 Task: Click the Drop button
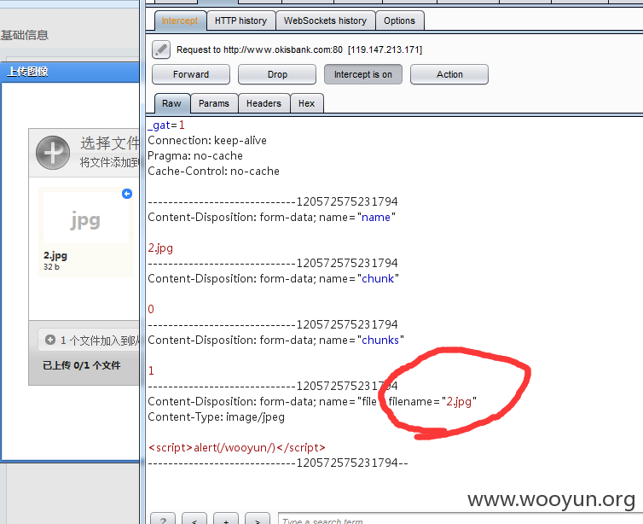277,74
